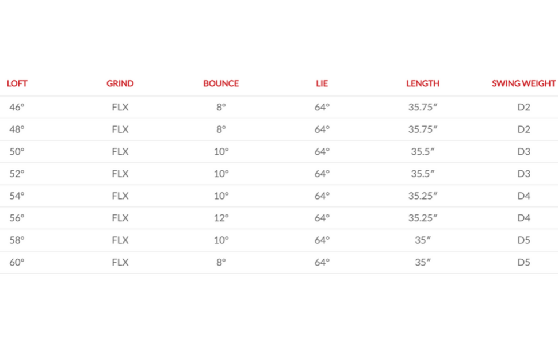The image size is (558, 345).
Task: Click the 35.5″ length in the 52° row
Action: click(x=423, y=174)
